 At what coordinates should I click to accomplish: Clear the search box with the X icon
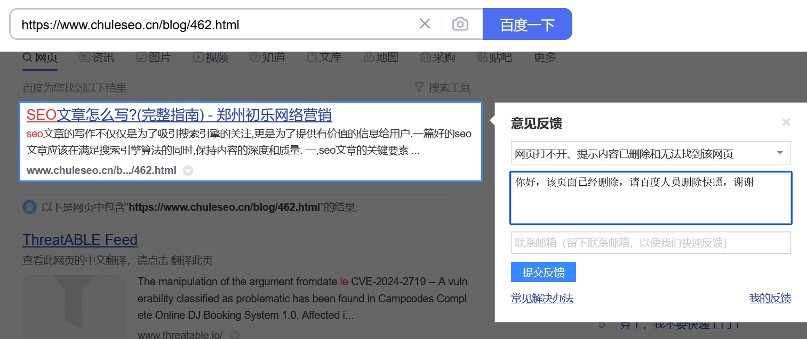425,24
